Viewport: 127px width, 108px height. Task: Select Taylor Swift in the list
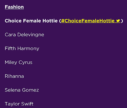[x=19, y=104]
